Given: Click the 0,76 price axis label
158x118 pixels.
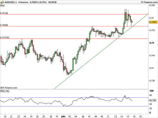Looking at the screenshot, I should point(151,18).
